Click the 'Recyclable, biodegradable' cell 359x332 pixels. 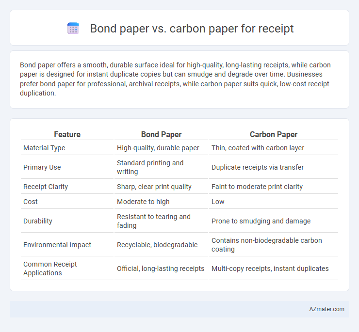(157, 245)
